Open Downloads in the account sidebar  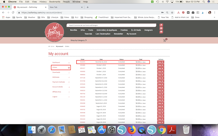click(56, 72)
